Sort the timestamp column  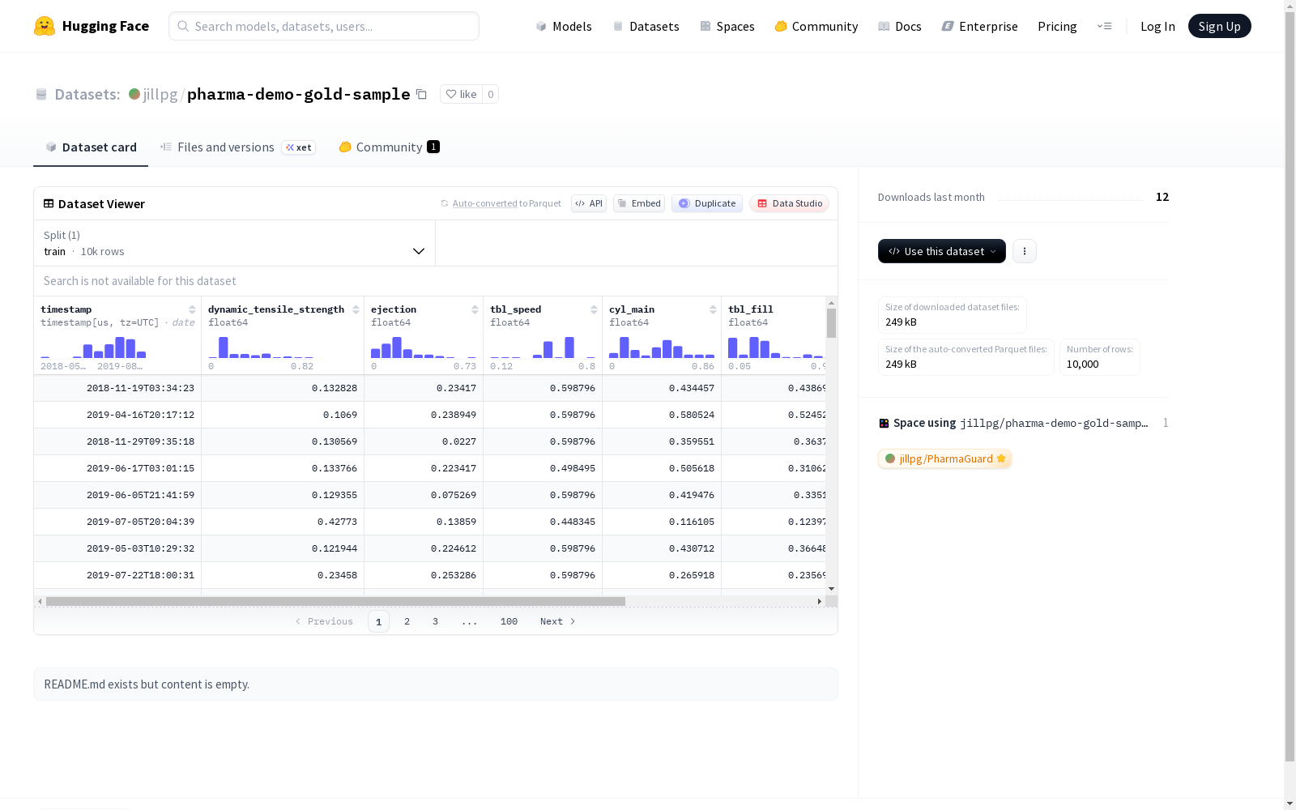pyautogui.click(x=192, y=309)
